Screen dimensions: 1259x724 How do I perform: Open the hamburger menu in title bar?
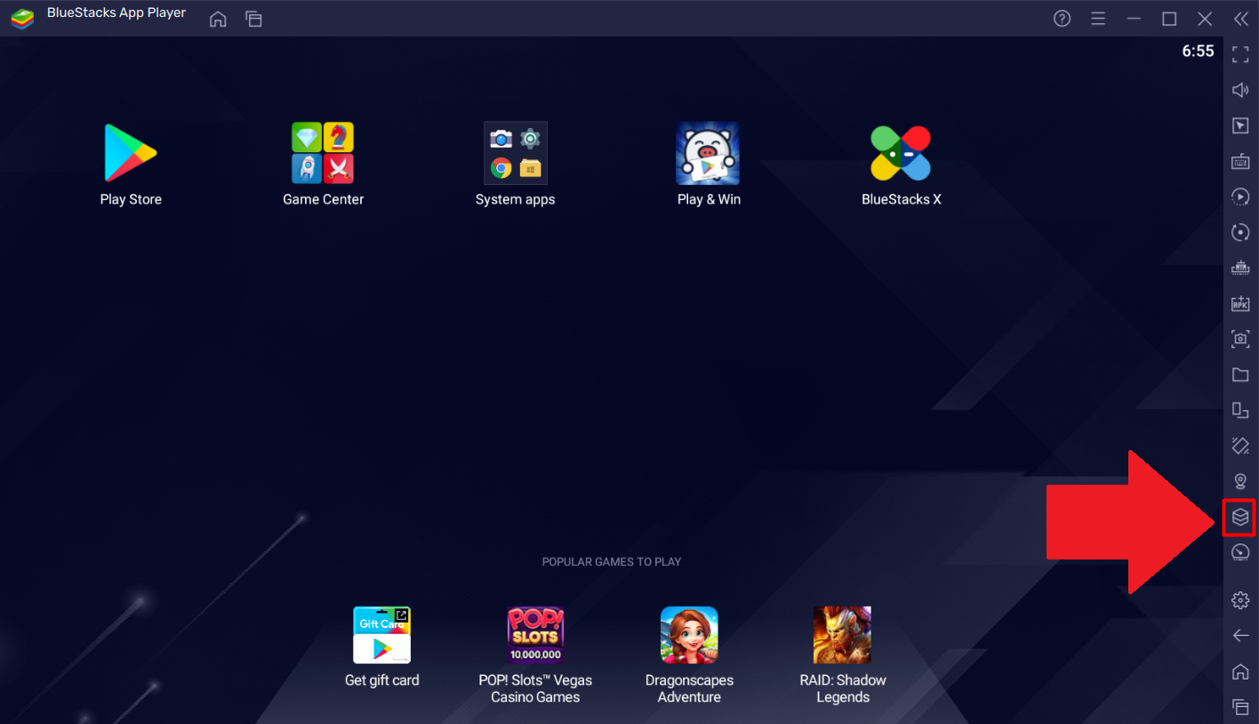pyautogui.click(x=1098, y=19)
